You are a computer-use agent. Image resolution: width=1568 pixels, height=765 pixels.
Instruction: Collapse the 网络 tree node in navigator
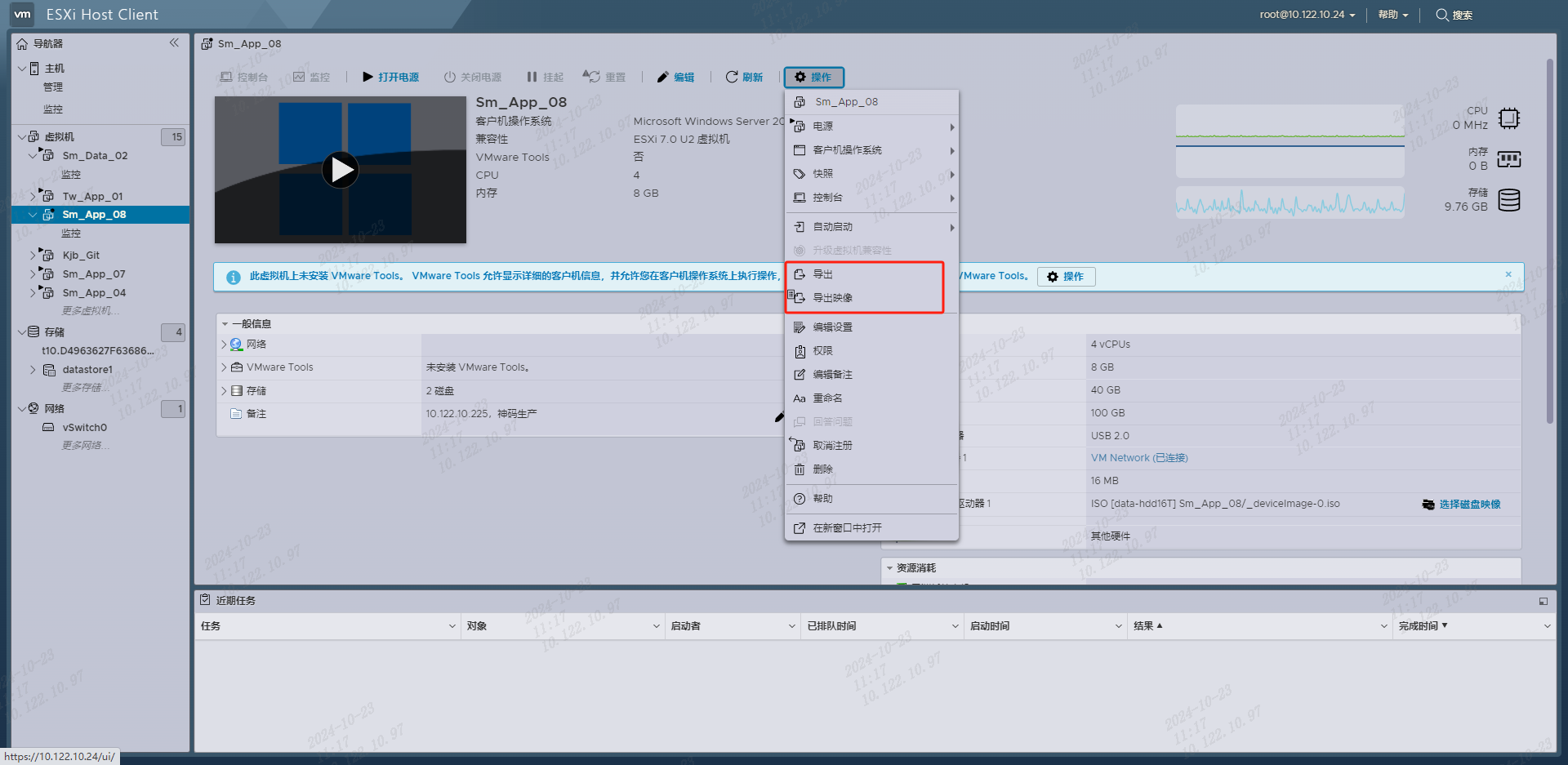[x=22, y=409]
